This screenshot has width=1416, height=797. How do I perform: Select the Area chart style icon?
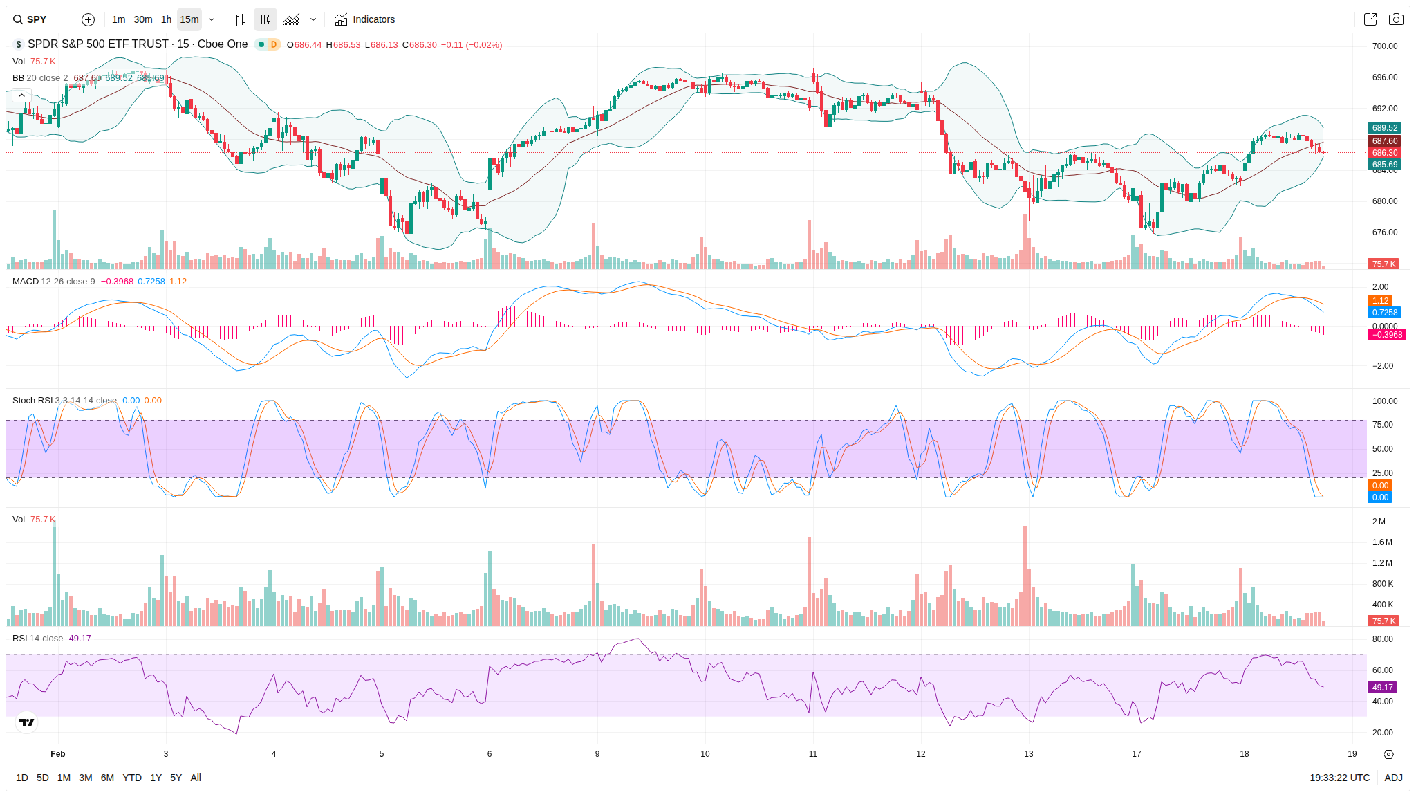(x=292, y=19)
